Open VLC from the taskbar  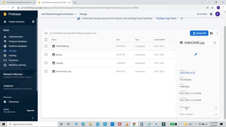tap(127, 124)
